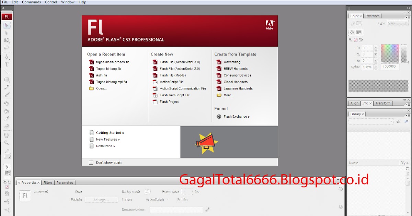Select the Zoom magnifier tool
Viewport: 412px width, 216px height.
point(7,143)
